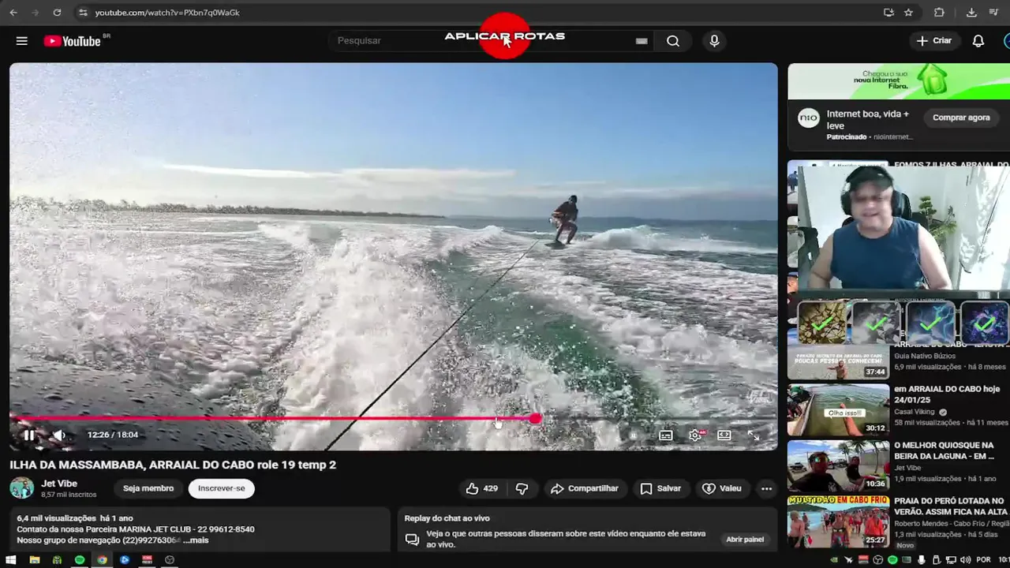Click the video title ILHA DA MASSAMBABA
Screen dimensions: 1010x568
pos(173,465)
